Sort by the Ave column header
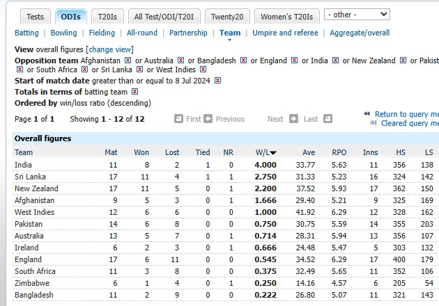Screen dimensions: 439x306 pos(309,152)
